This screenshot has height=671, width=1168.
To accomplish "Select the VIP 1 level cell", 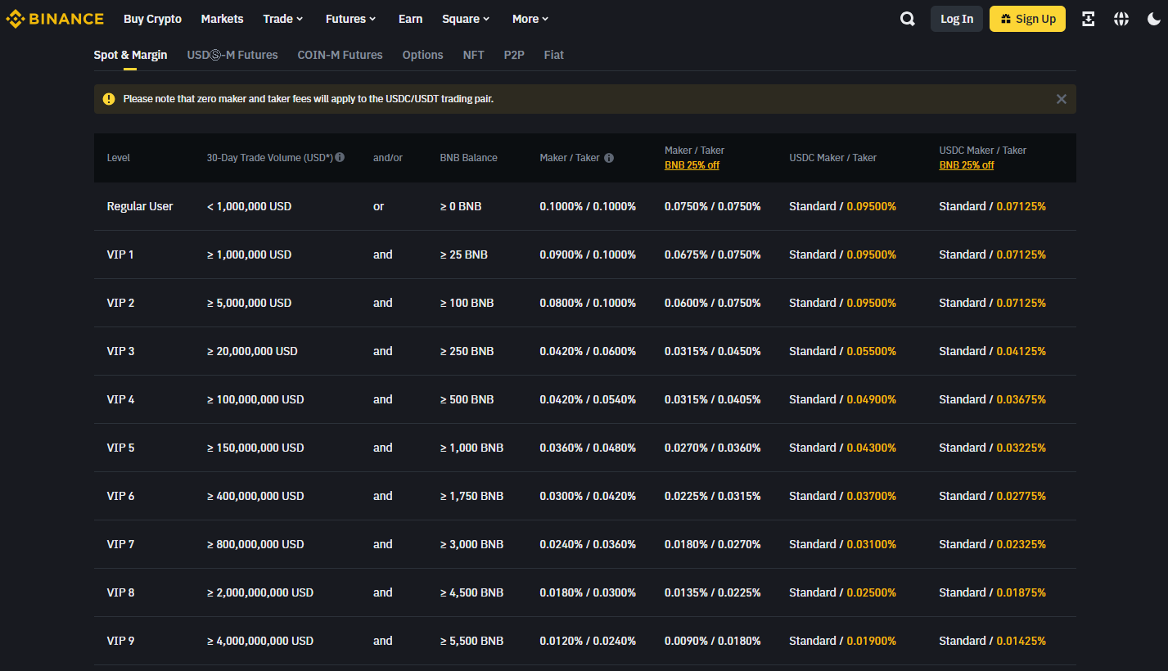I will click(120, 254).
